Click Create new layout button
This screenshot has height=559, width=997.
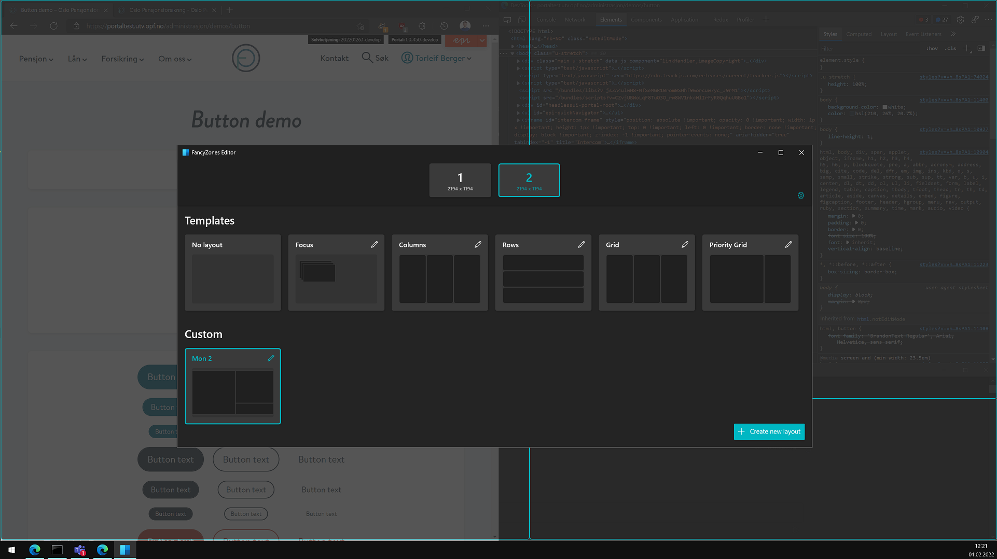(769, 431)
